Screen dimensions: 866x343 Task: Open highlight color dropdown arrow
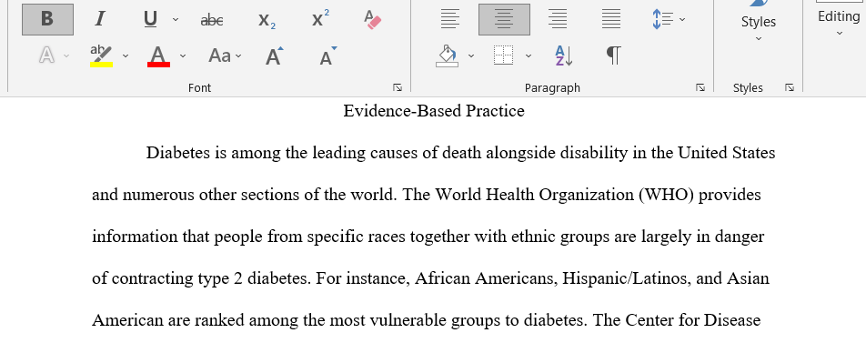coord(126,55)
